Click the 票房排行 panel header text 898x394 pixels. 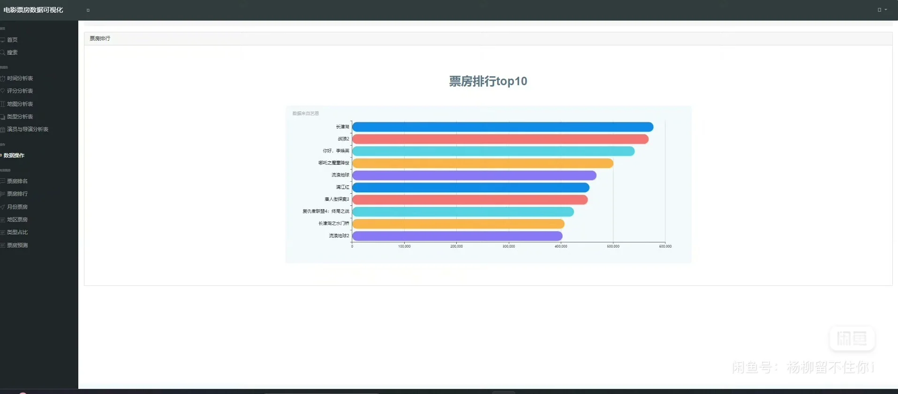(x=100, y=38)
